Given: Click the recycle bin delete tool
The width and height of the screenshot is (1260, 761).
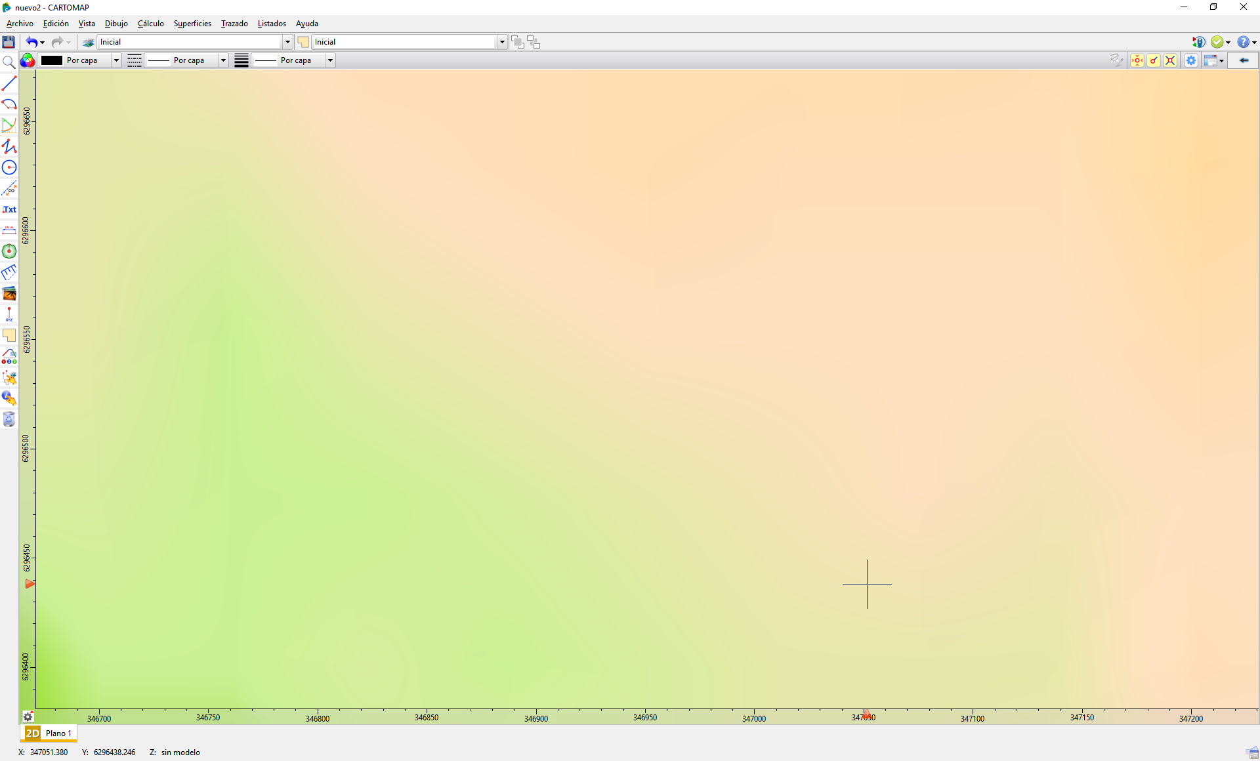Looking at the screenshot, I should [9, 419].
